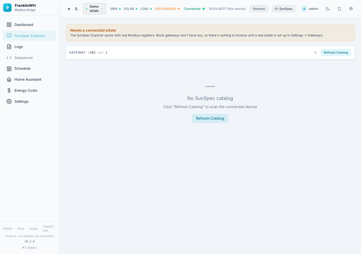Click the Connected status label
Viewport: 361px width, 254px height.
(194, 9)
